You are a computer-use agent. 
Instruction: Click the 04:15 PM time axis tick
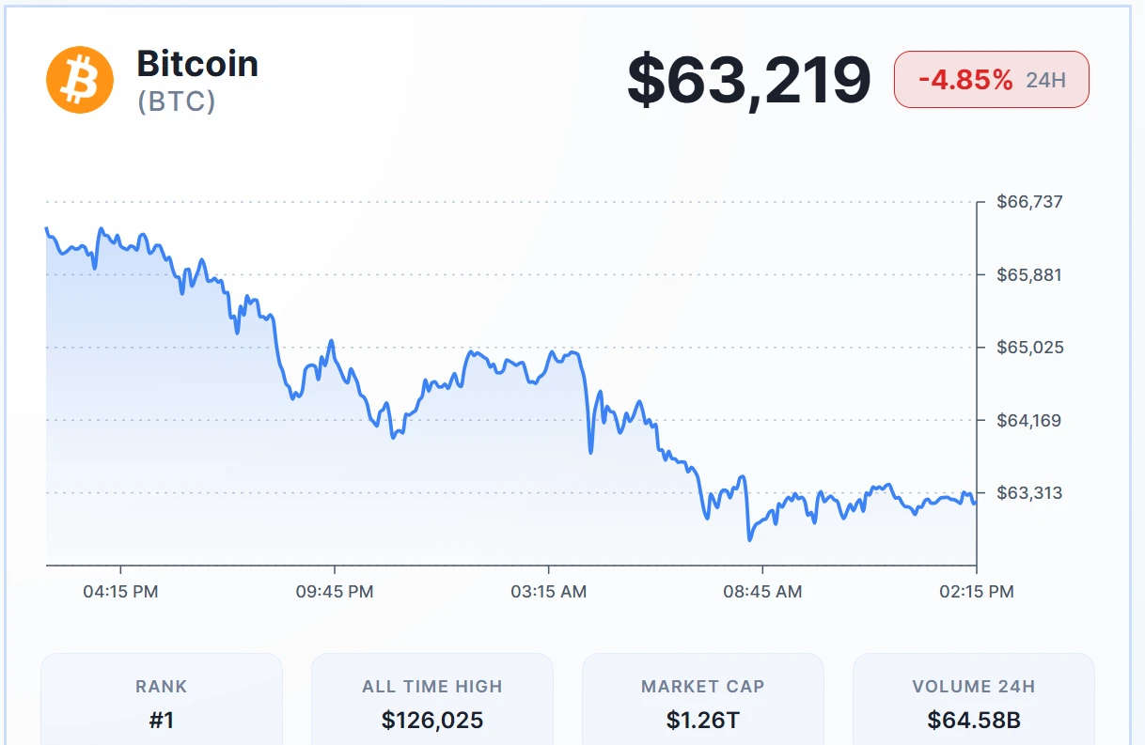coord(120,592)
